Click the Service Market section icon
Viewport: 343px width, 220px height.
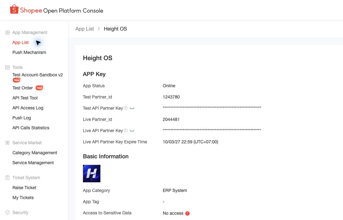(7, 143)
